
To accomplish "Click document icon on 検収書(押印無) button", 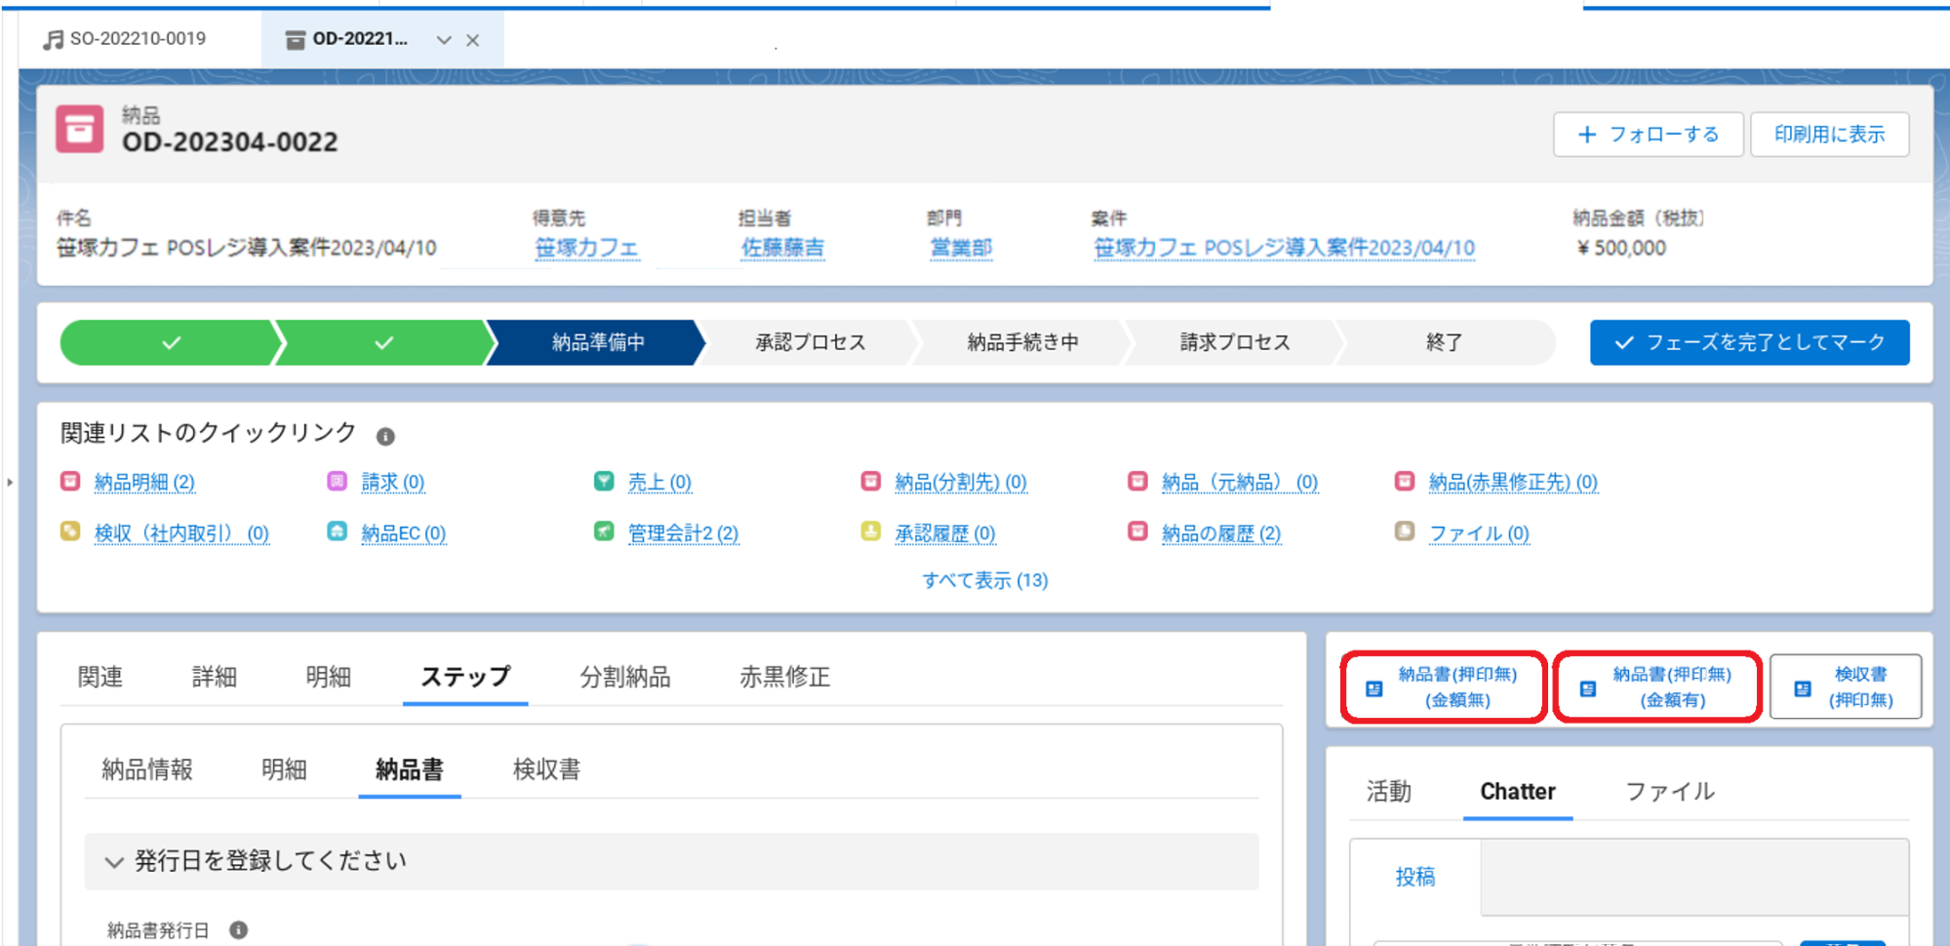I will pyautogui.click(x=1803, y=689).
